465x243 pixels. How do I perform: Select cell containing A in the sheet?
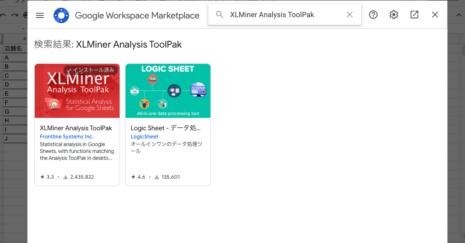[15, 57]
